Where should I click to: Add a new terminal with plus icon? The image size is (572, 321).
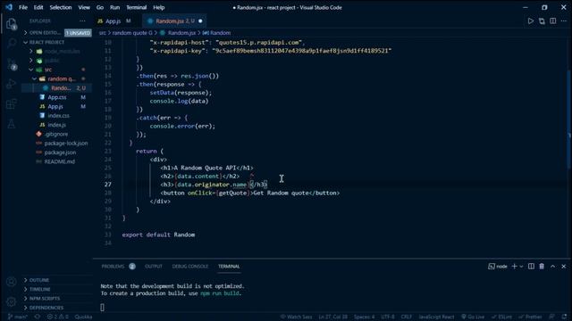(515, 267)
